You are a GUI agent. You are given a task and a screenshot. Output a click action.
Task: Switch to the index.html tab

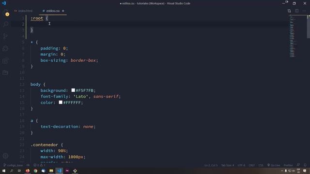coord(23,11)
